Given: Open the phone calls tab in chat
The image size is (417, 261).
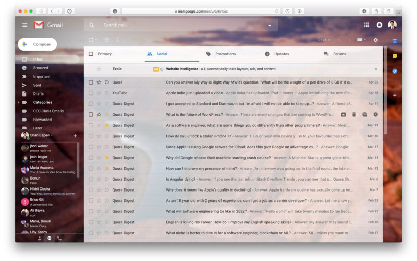Looking at the screenshot, I should [59, 238].
